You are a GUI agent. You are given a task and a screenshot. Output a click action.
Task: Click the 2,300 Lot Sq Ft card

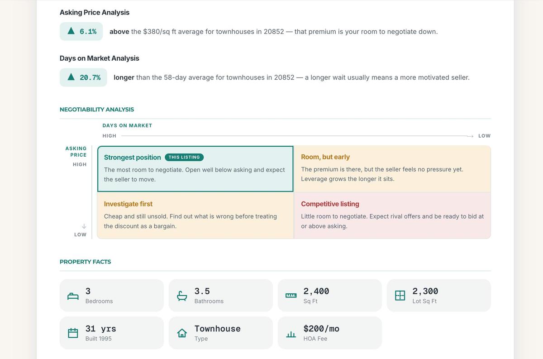coord(439,295)
